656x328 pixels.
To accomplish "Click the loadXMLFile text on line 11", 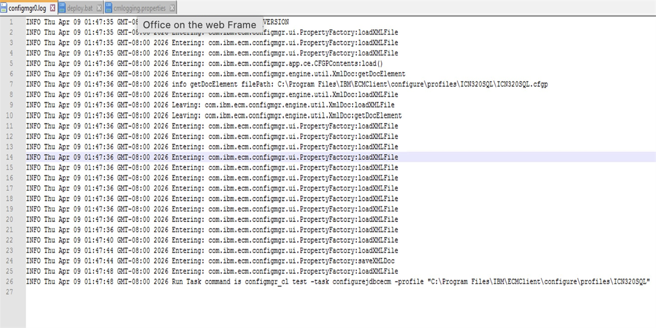I will coord(378,126).
